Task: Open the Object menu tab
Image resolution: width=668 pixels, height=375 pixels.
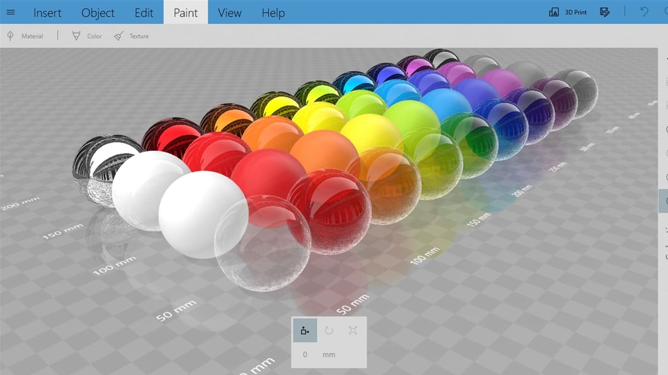Action: tap(97, 13)
